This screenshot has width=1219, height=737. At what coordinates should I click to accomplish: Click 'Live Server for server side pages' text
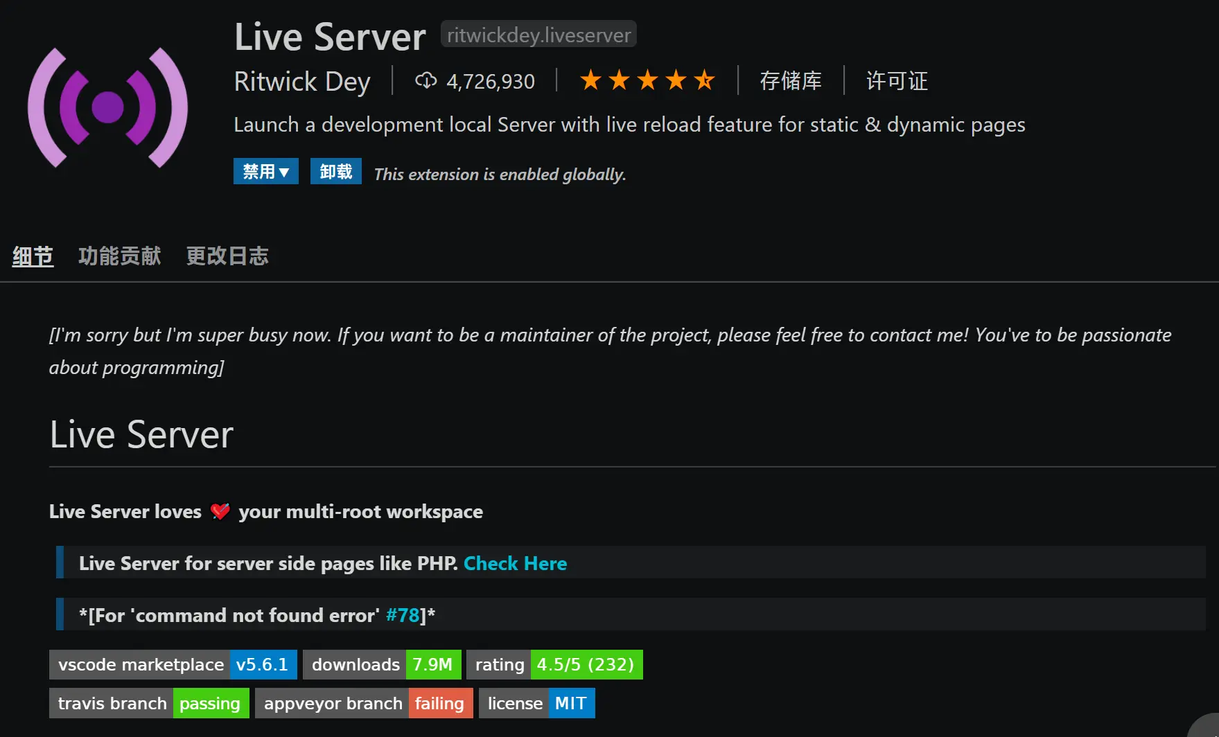pyautogui.click(x=268, y=563)
